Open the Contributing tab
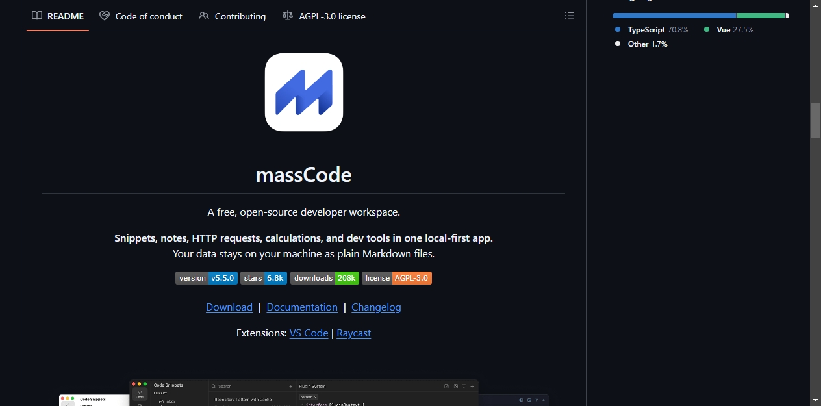 point(233,16)
